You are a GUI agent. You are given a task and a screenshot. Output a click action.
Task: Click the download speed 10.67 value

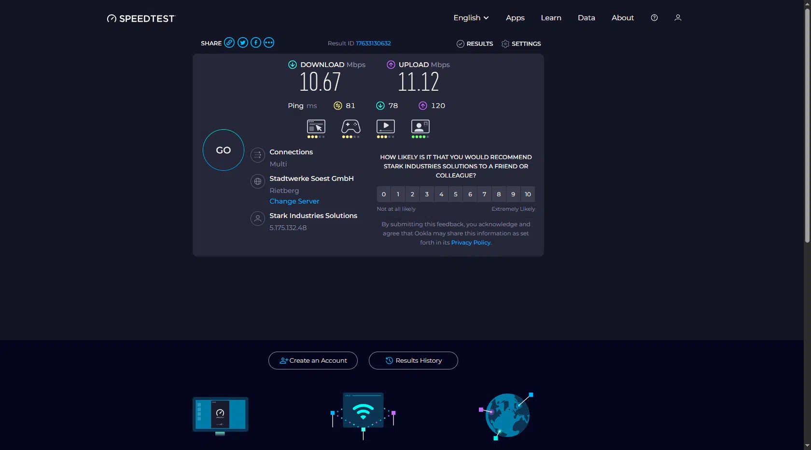click(320, 82)
